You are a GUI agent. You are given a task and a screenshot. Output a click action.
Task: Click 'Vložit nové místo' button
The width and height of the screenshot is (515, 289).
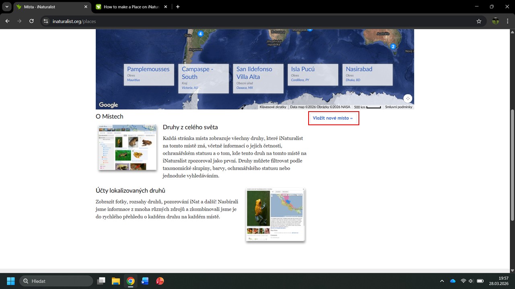click(333, 118)
